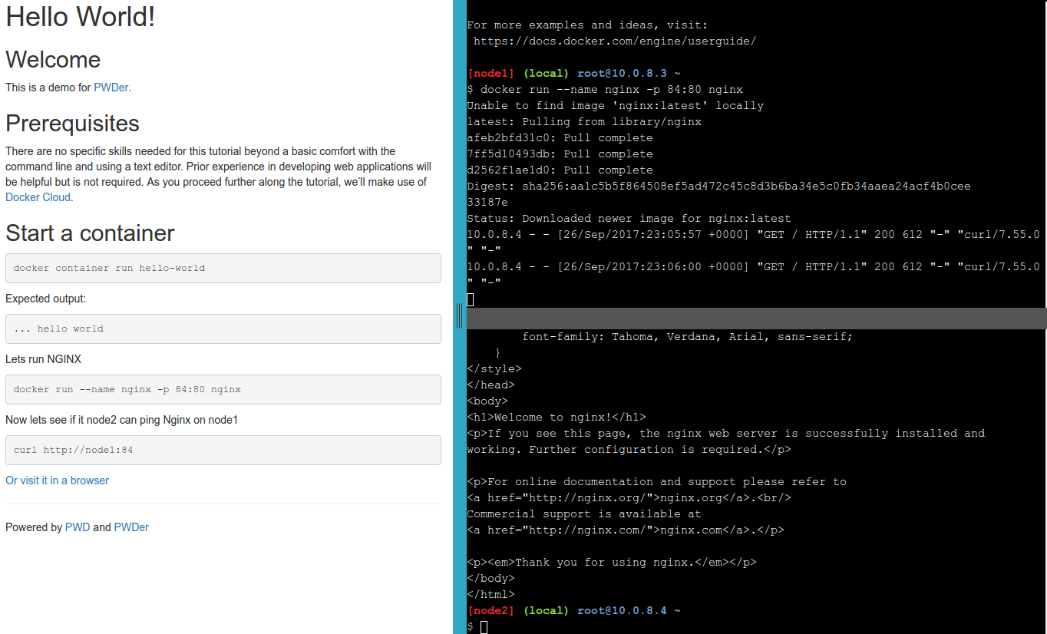The width and height of the screenshot is (1047, 634).
Task: Click the docs.docker.com/engine/userguide URL in terminal
Action: pyautogui.click(x=615, y=41)
